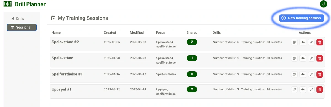The height and width of the screenshot is (107, 331).
Task: Edit Spelavstånd #2 with the pencil icon
Action: click(x=311, y=42)
